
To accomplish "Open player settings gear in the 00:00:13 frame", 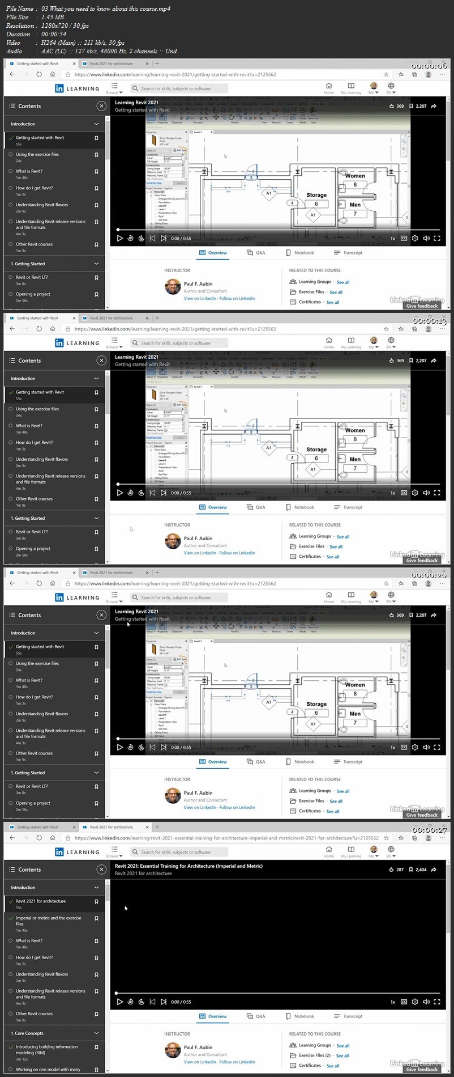I will click(x=415, y=493).
